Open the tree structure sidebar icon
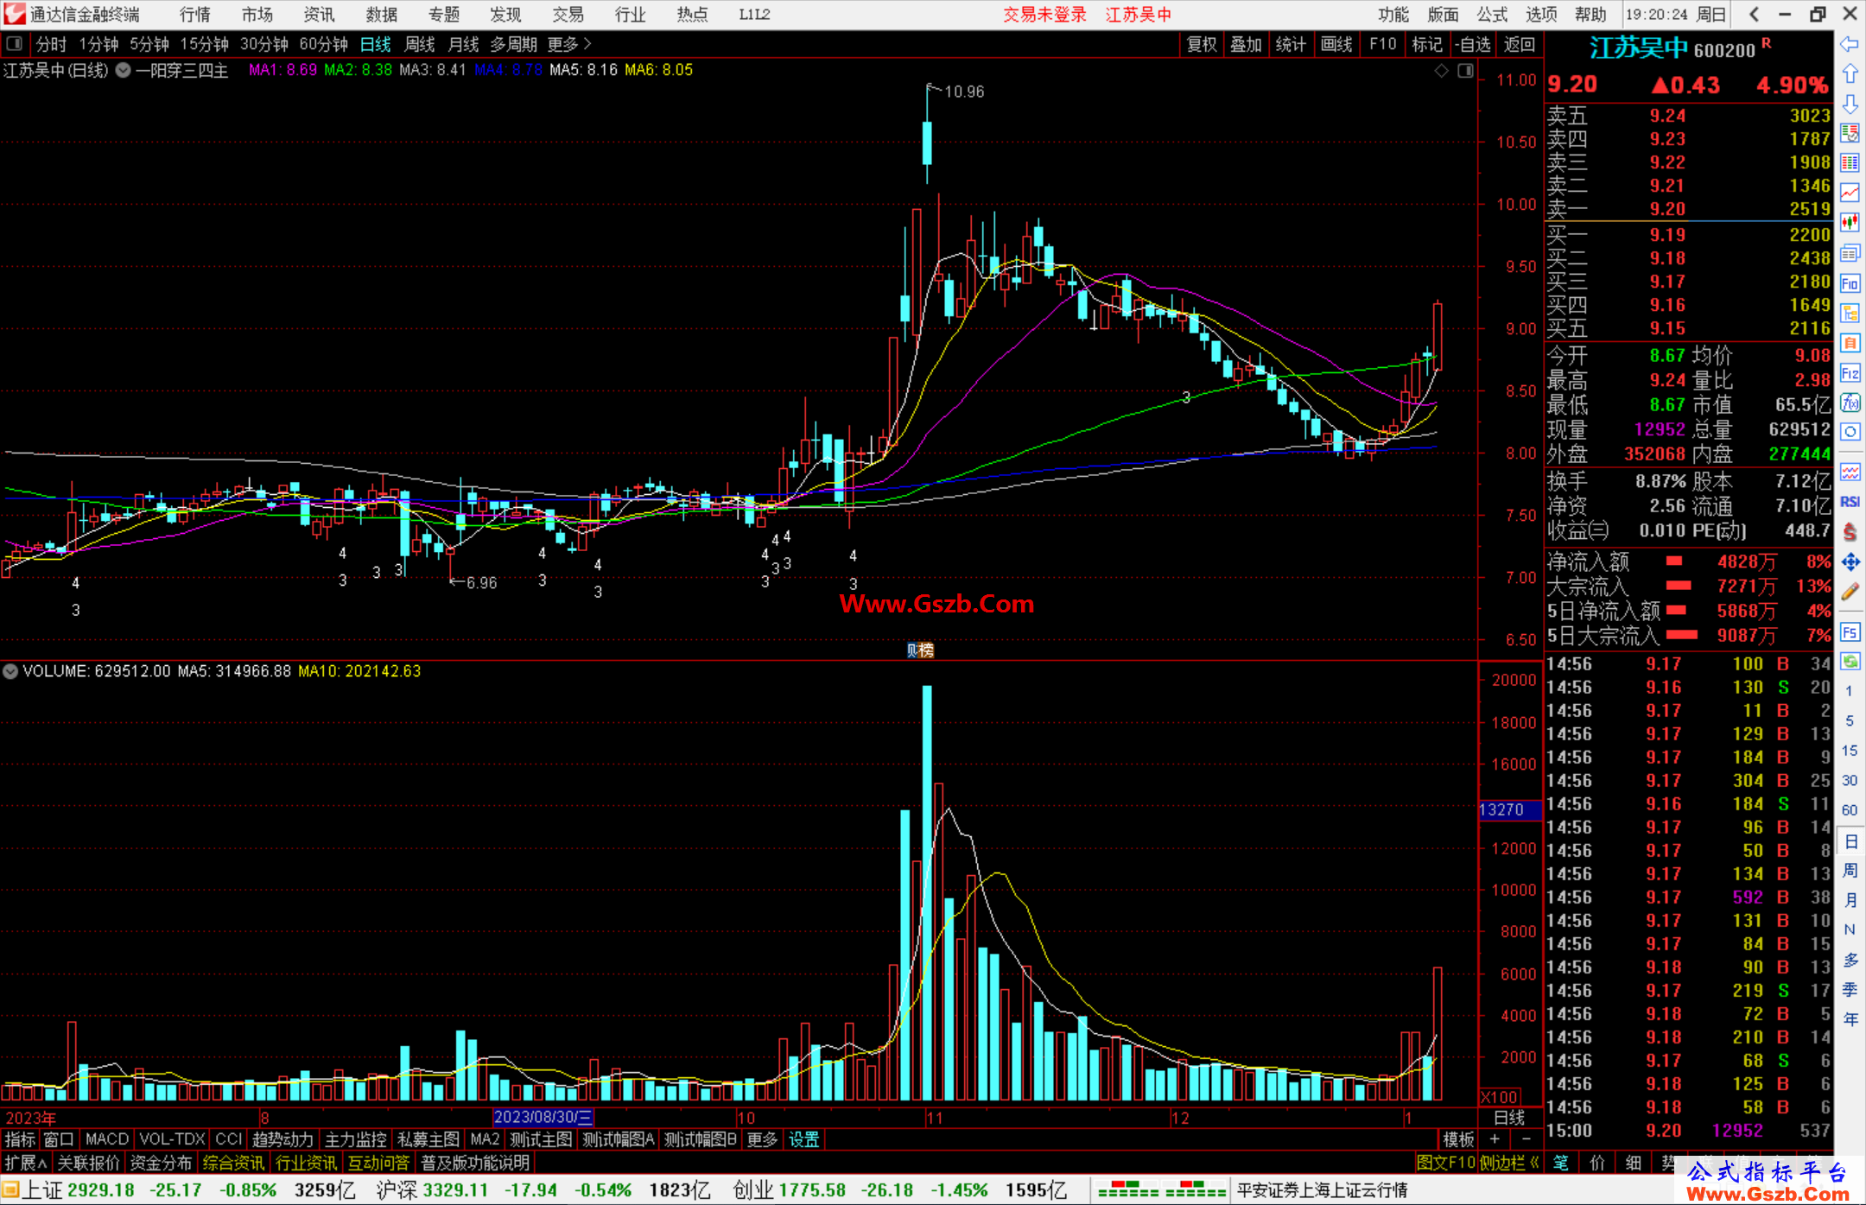 click(1850, 313)
